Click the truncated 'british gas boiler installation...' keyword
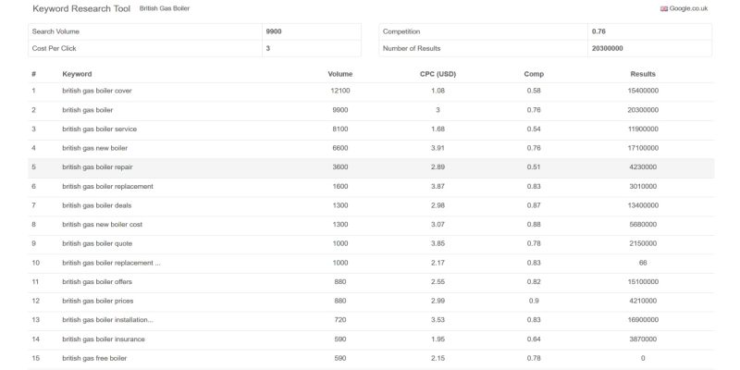The image size is (740, 370). (x=107, y=319)
